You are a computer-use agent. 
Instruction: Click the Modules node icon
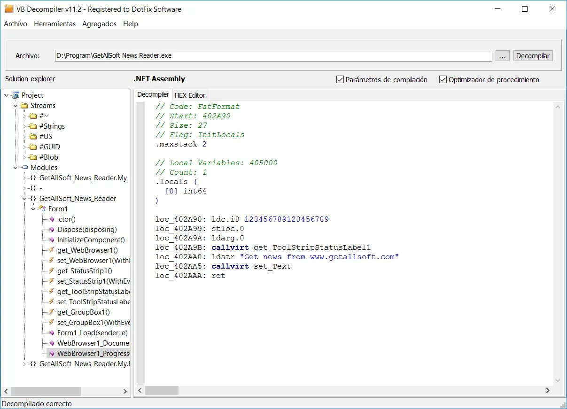(x=24, y=168)
